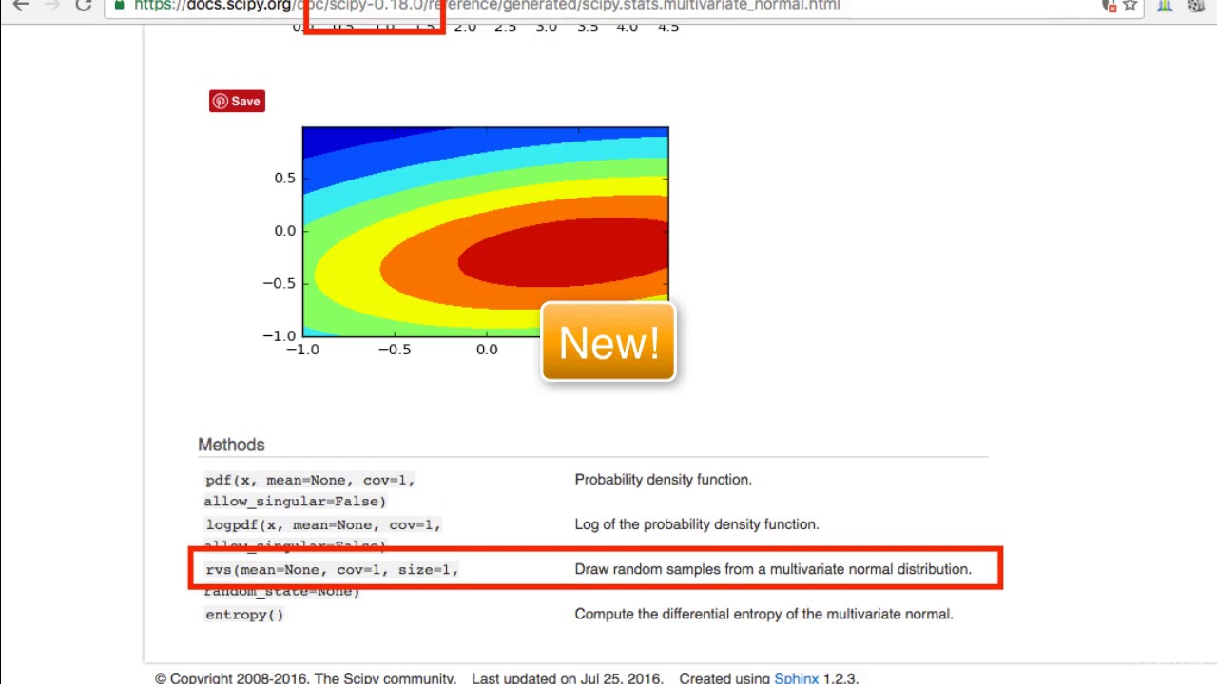Click the 'allow_singular=False)' text under pdf
This screenshot has height=684, width=1217.
295,502
